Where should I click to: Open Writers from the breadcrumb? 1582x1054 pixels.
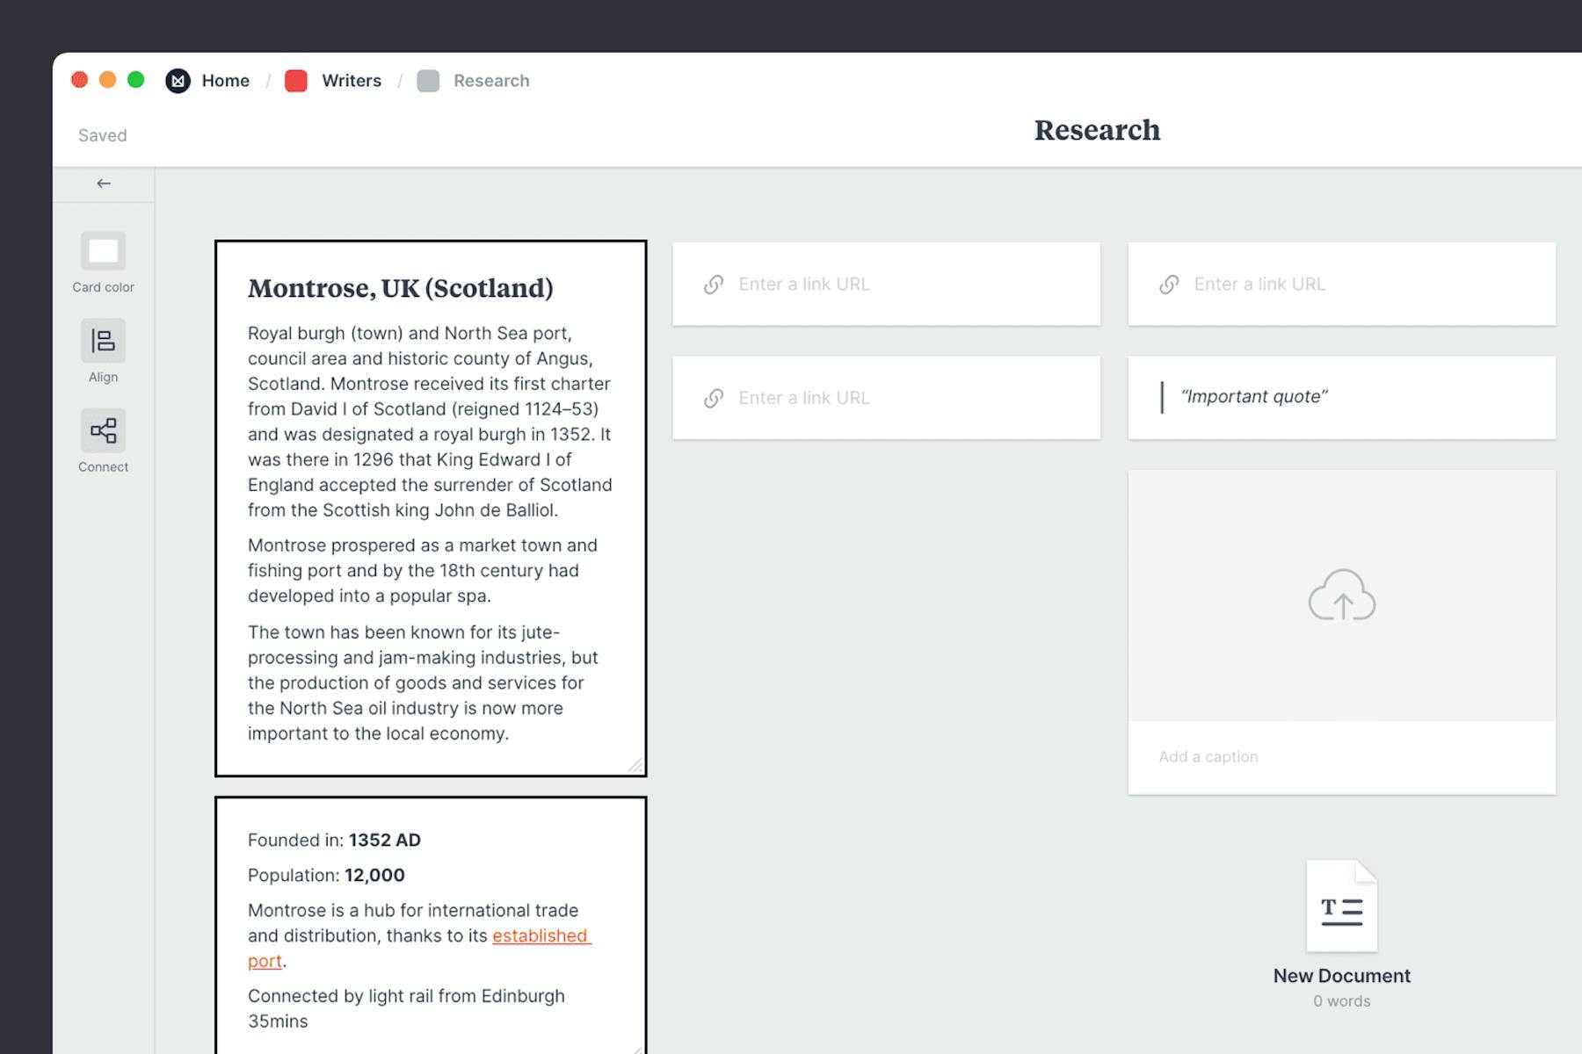click(x=351, y=81)
